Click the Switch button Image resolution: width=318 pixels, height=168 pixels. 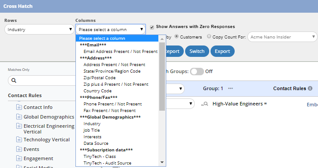click(197, 51)
